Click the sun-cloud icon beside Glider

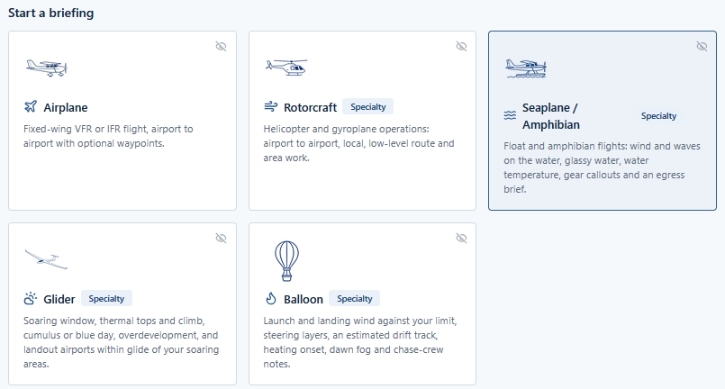click(30, 298)
